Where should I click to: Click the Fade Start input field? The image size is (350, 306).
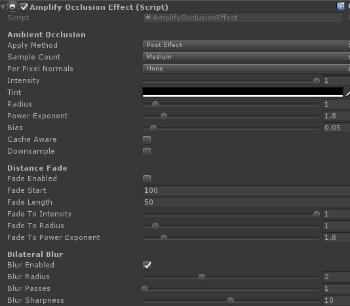click(x=246, y=191)
